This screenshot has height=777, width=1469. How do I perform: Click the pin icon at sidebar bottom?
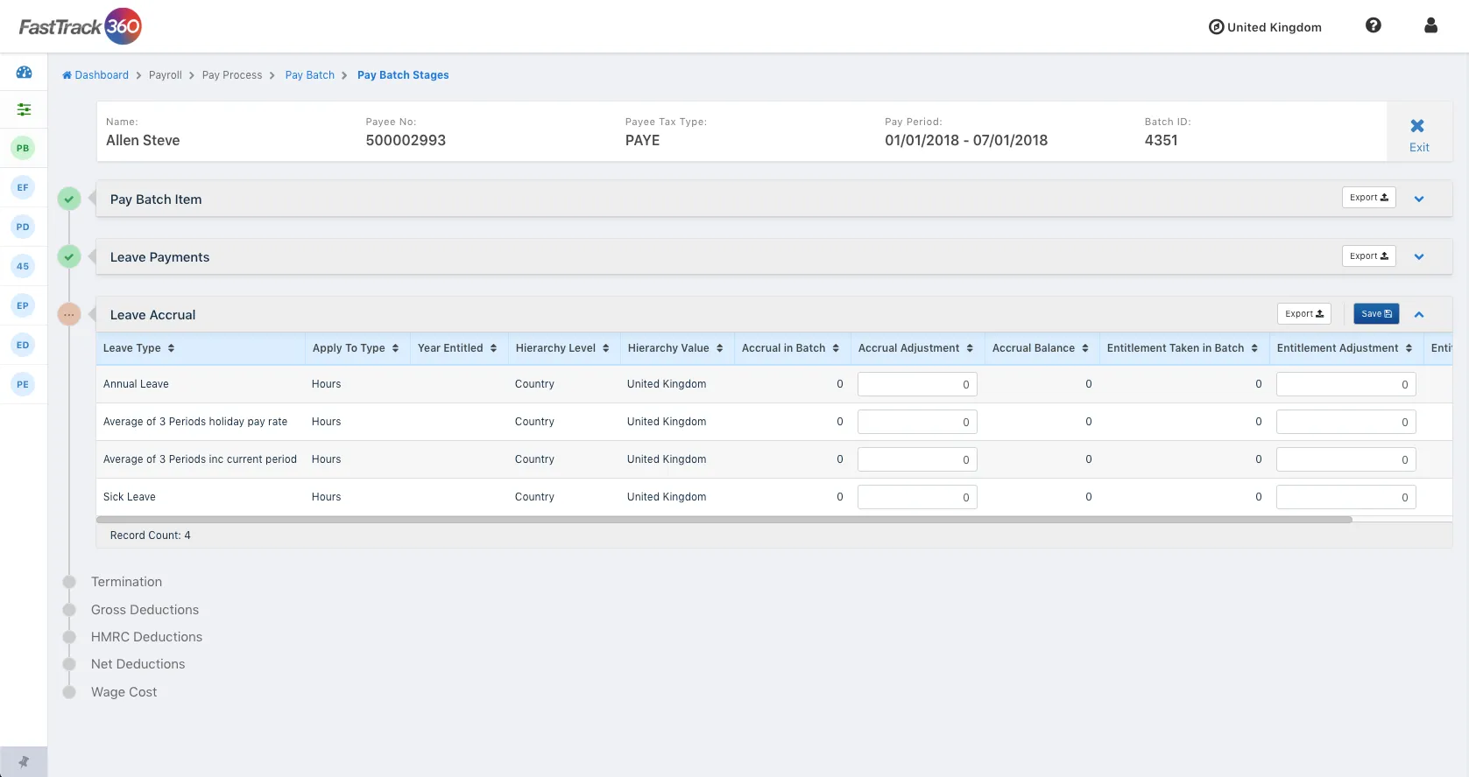[24, 761]
